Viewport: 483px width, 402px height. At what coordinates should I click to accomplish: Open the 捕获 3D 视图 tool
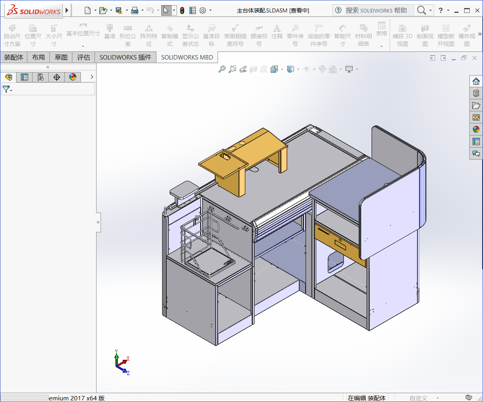click(x=403, y=35)
